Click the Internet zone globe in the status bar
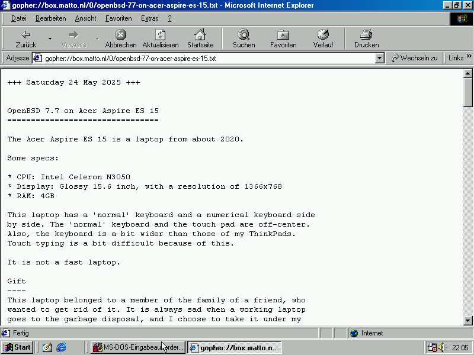 pyautogui.click(x=354, y=333)
